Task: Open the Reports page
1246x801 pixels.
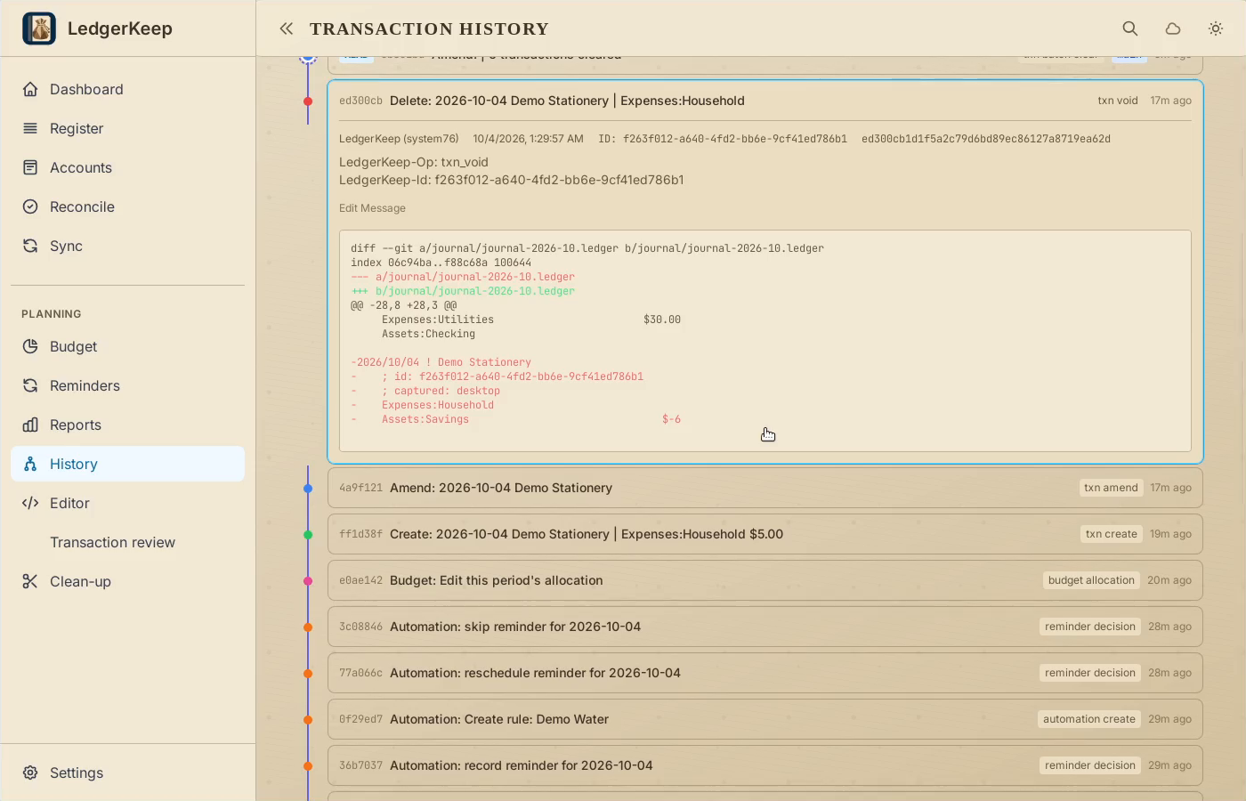Action: point(127,425)
